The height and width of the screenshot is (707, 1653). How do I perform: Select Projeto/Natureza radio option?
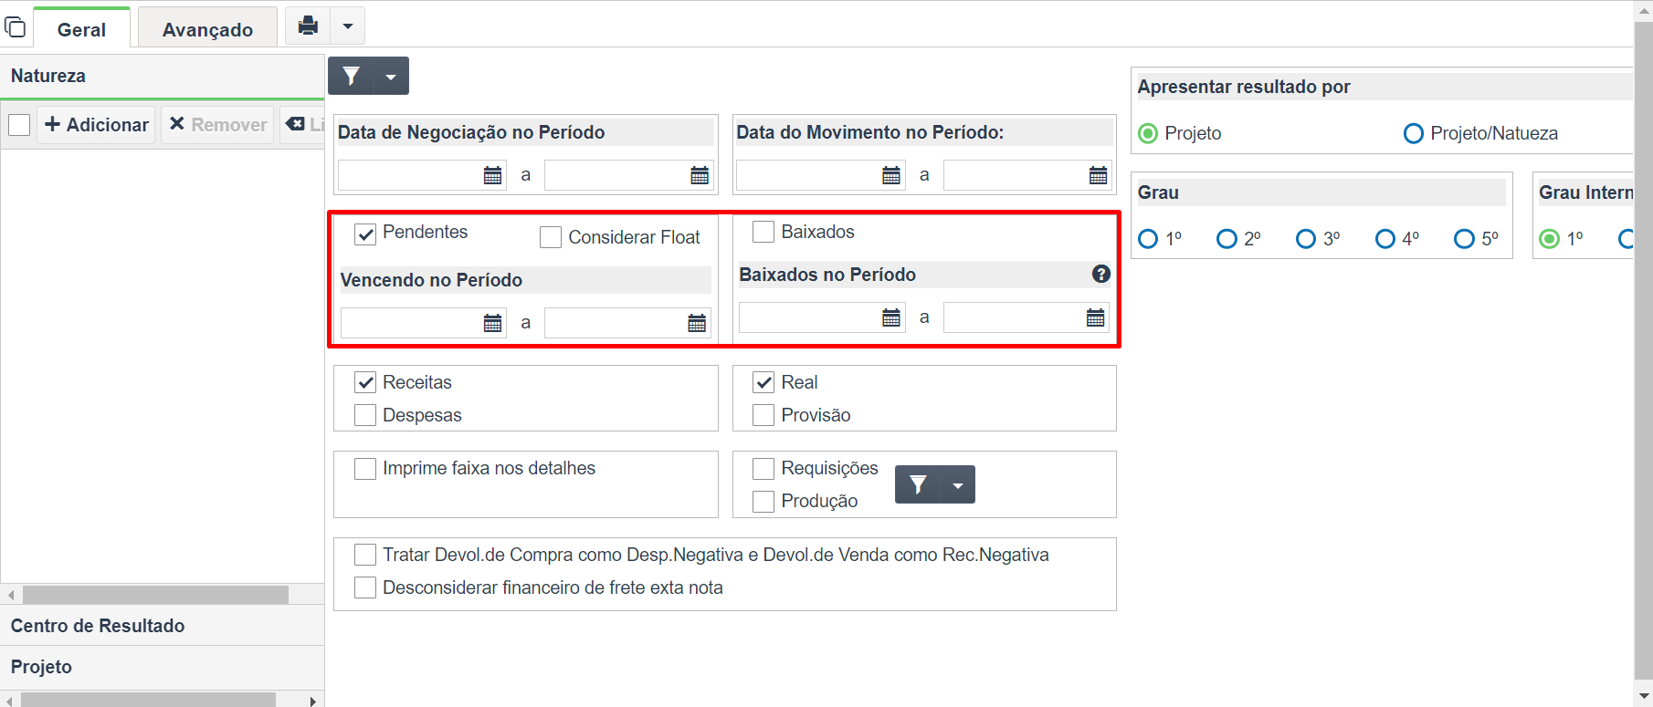click(x=1413, y=134)
